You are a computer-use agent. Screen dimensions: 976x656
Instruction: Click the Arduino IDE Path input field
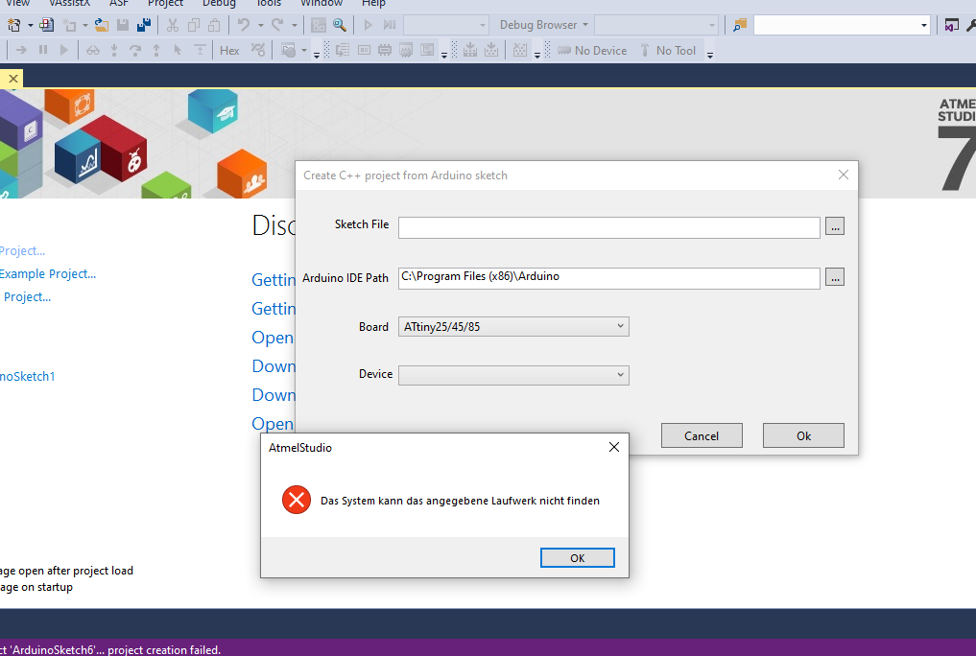(x=608, y=278)
